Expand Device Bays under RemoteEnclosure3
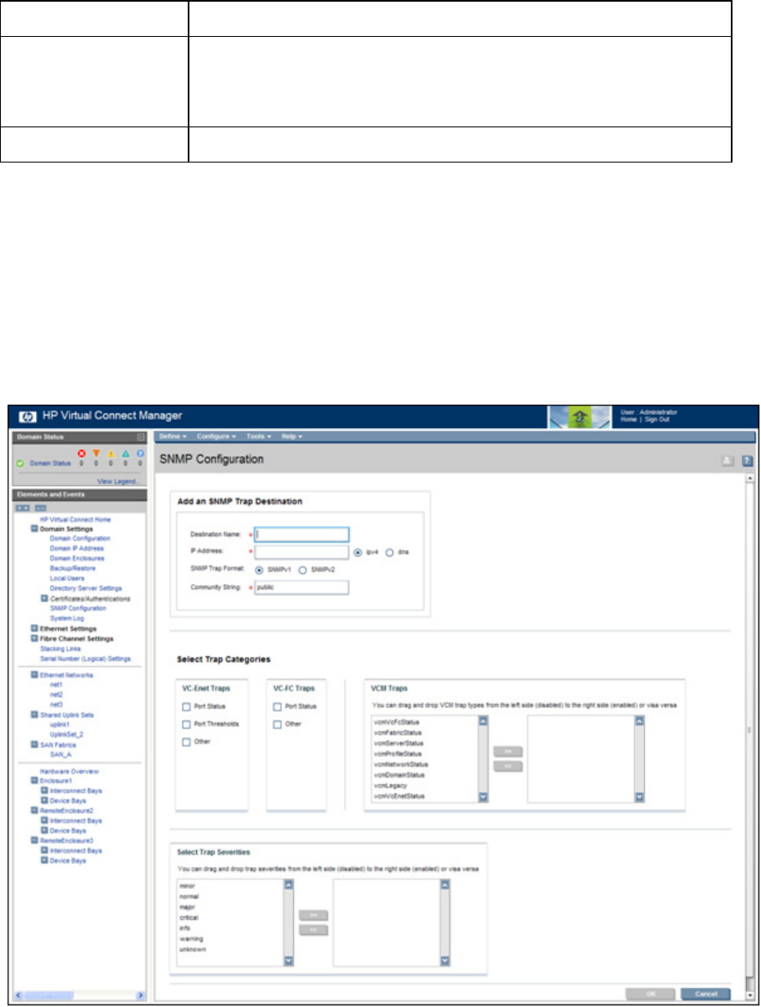The width and height of the screenshot is (761, 1007). click(44, 860)
